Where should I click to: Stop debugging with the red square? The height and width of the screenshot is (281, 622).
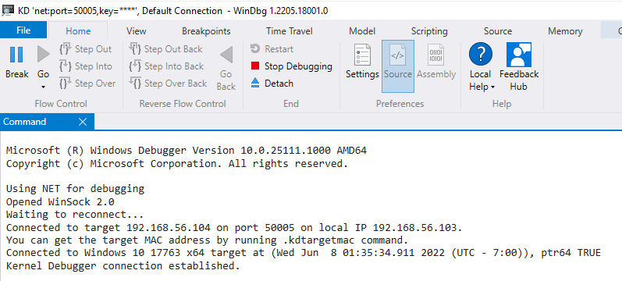pos(255,66)
